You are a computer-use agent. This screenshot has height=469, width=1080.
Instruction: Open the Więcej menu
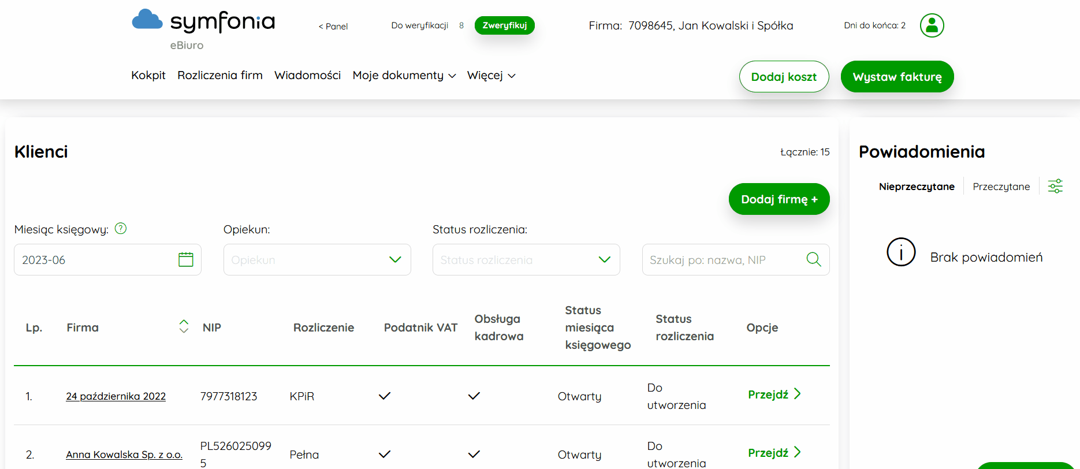click(x=491, y=75)
